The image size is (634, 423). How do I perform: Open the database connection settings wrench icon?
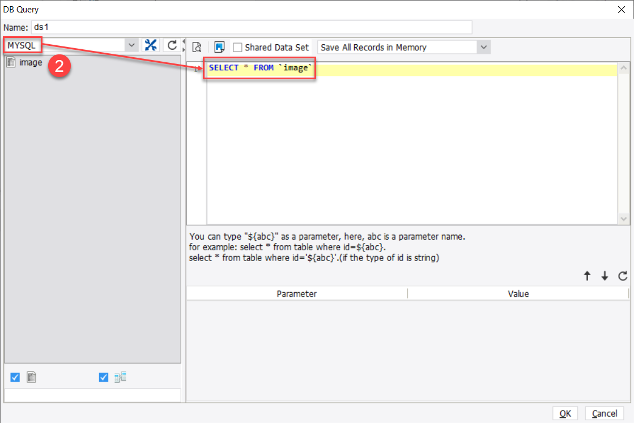(151, 45)
